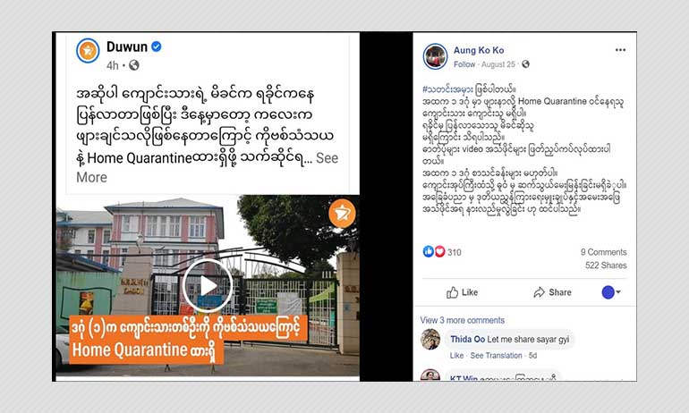Click the globe icon beside August 25
The height and width of the screenshot is (413, 689).
[x=525, y=64]
